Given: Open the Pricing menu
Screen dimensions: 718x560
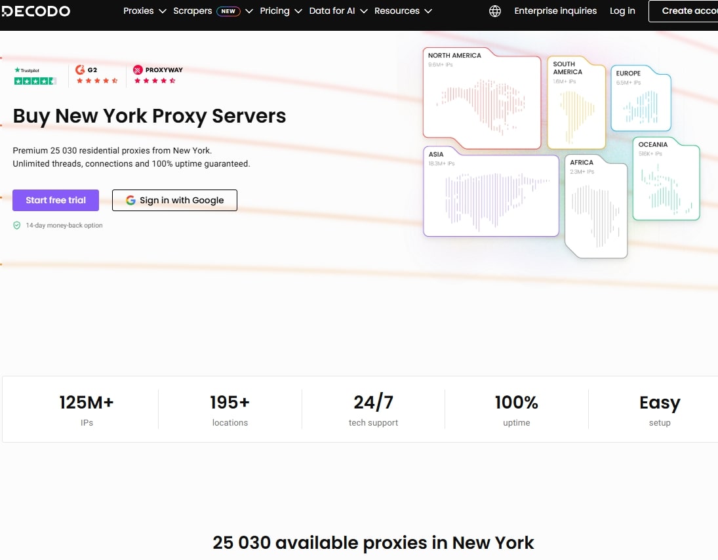Looking at the screenshot, I should (x=275, y=11).
